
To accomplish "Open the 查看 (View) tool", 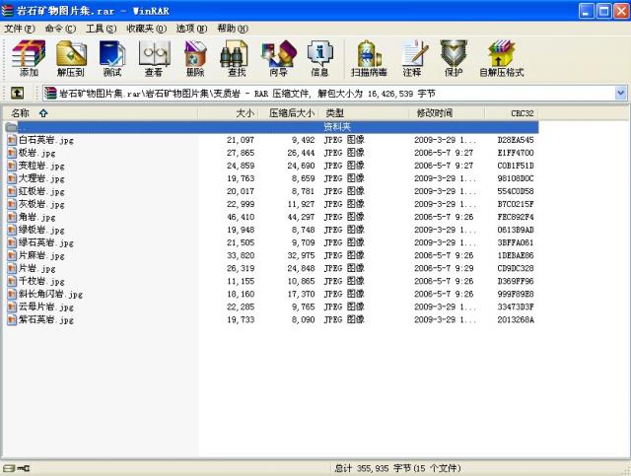I will pyautogui.click(x=154, y=59).
